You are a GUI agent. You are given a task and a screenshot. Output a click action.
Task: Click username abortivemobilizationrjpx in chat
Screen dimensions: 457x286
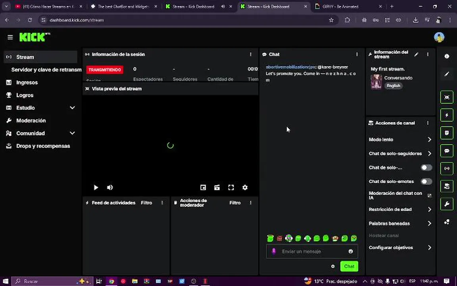[290, 67]
